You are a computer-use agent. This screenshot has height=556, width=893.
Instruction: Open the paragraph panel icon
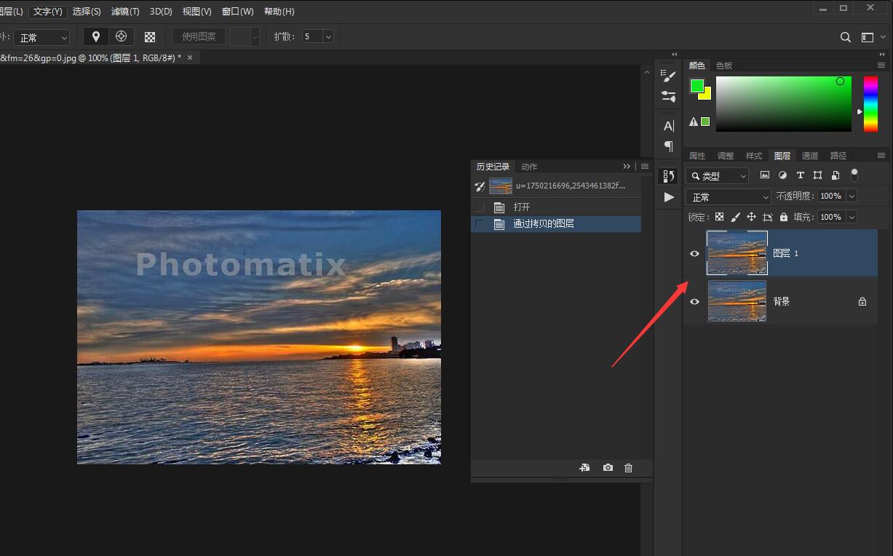point(668,146)
